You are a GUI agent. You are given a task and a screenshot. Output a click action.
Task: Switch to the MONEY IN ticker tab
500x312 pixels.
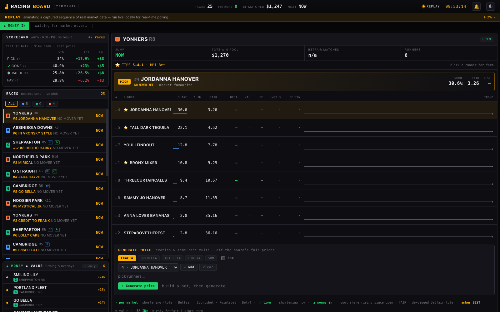point(15,26)
